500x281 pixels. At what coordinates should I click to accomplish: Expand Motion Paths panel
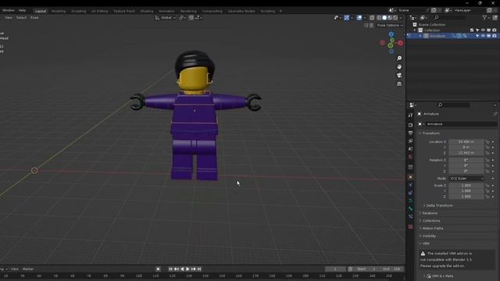[432, 229]
